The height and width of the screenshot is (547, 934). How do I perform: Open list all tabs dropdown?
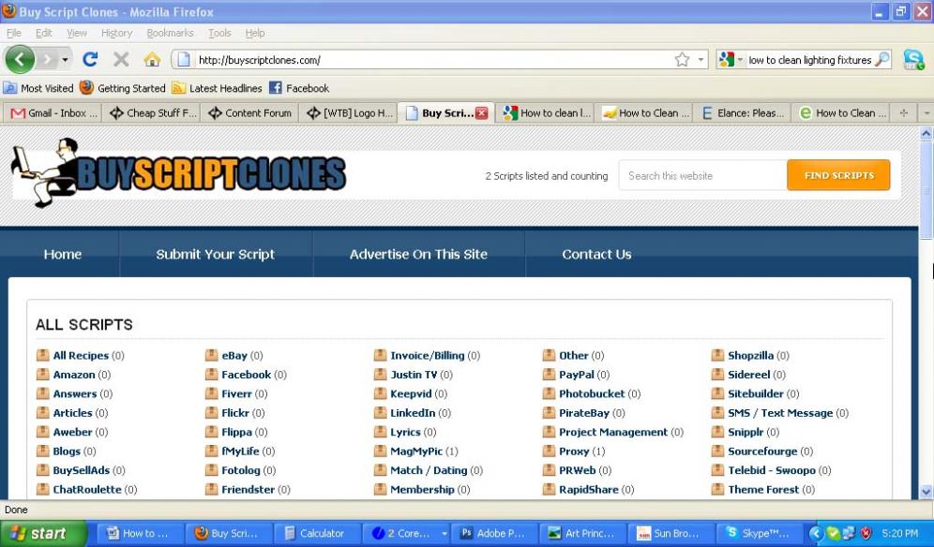926,113
